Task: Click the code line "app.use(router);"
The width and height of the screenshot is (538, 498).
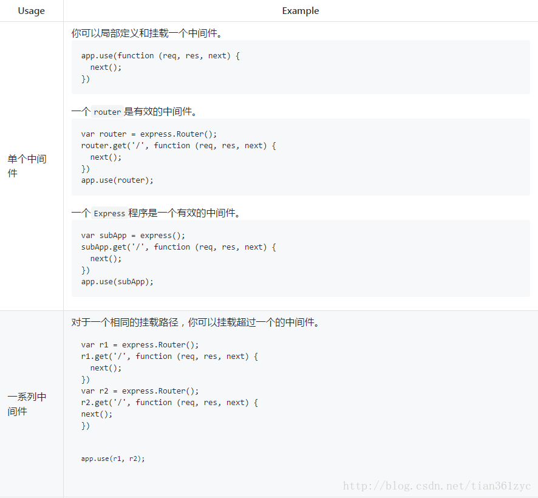Action: click(x=117, y=180)
